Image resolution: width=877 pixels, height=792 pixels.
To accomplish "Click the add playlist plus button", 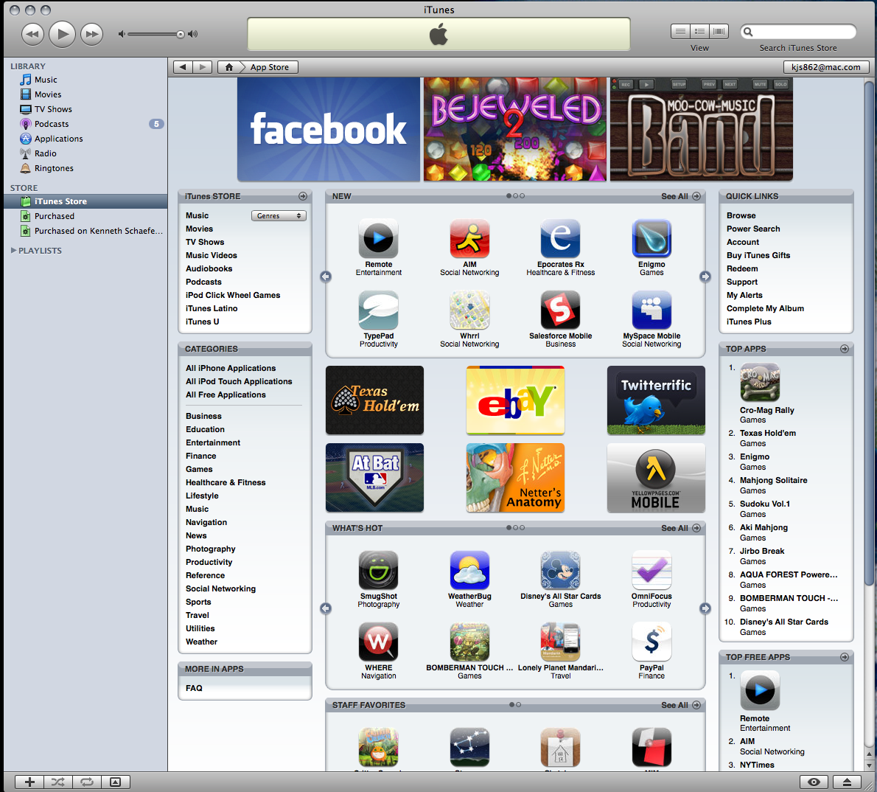I will (29, 782).
